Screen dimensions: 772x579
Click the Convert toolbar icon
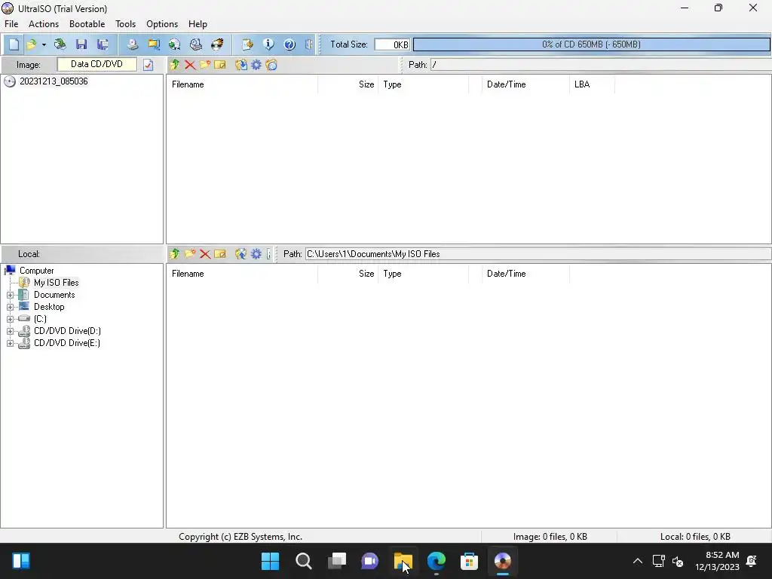154,44
